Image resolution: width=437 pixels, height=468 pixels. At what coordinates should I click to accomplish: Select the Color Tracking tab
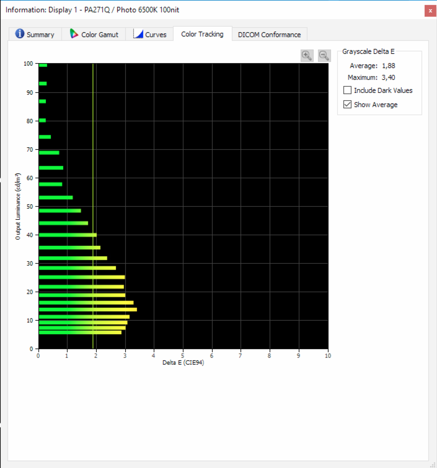[202, 34]
